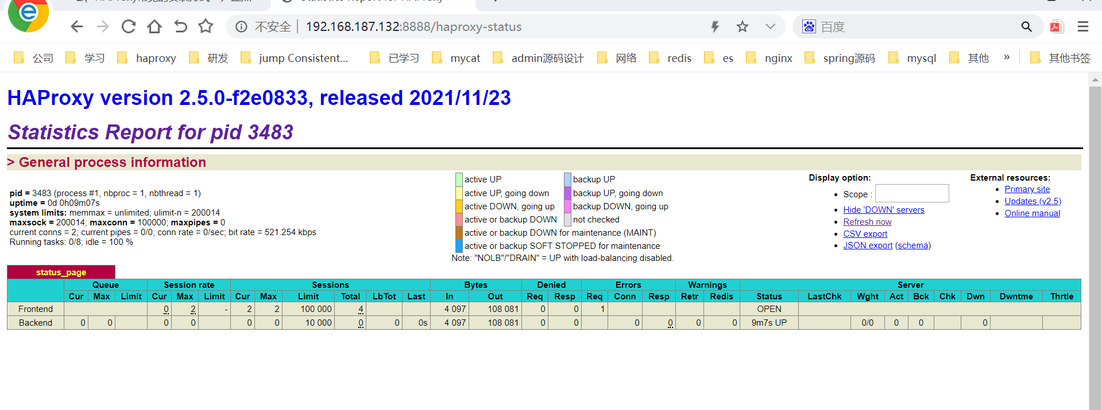
Task: Click the JSON export link
Action: 868,245
